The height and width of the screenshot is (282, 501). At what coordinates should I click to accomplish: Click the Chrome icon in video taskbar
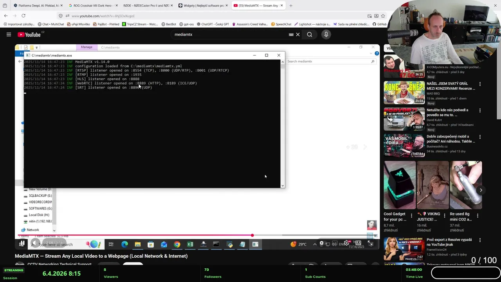(x=177, y=244)
